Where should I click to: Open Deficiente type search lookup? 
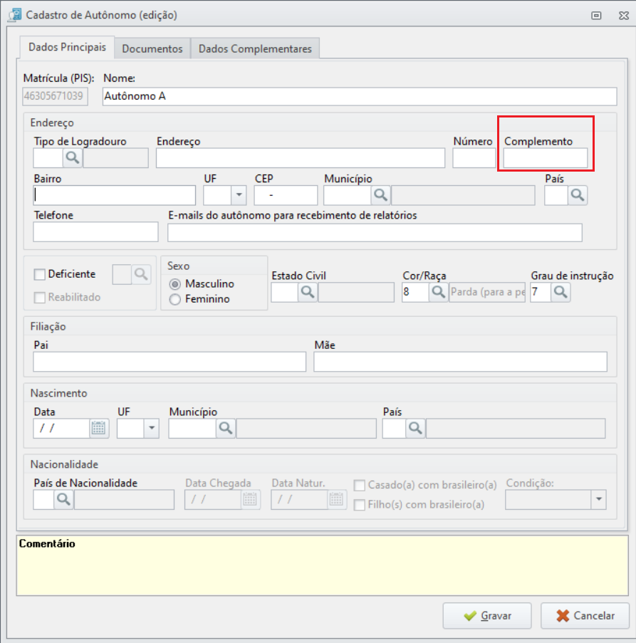click(141, 274)
